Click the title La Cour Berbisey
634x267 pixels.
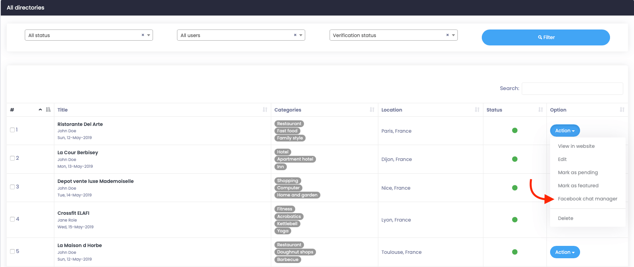click(78, 152)
